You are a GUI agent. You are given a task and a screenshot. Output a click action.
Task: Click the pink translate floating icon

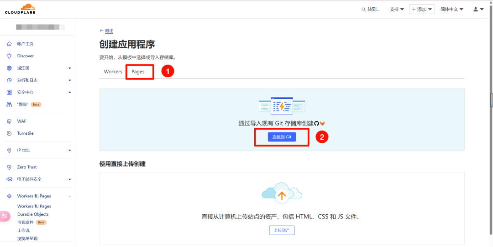pyautogui.click(x=5, y=216)
